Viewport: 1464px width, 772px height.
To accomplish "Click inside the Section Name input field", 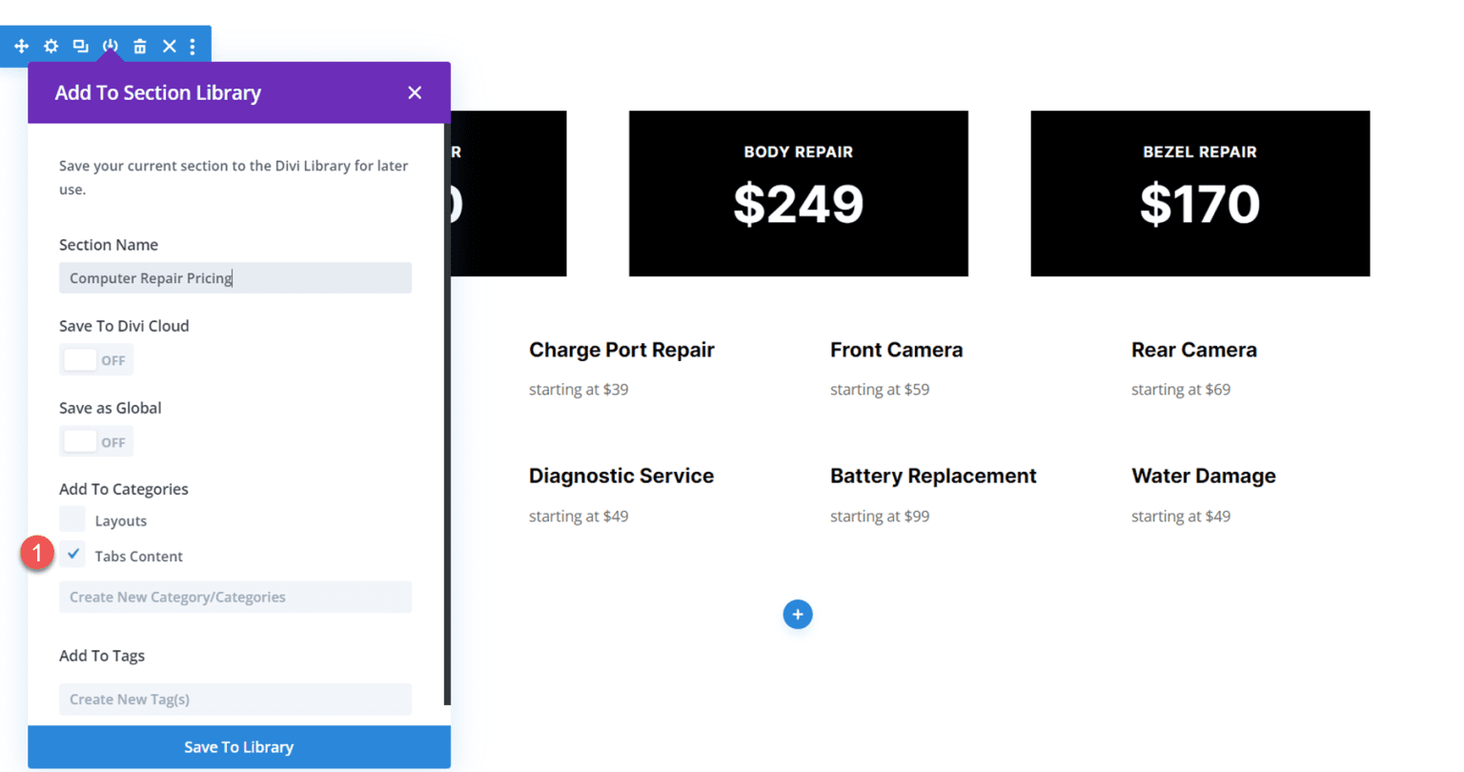I will [234, 277].
